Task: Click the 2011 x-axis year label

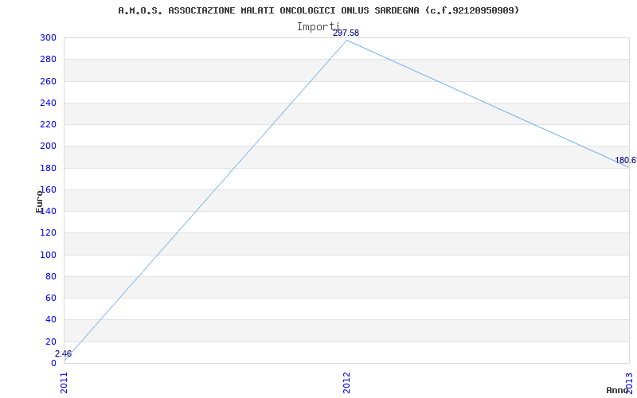Action: [64, 383]
